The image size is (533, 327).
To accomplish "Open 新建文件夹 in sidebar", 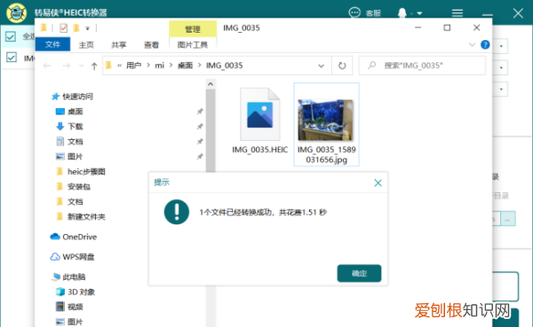I will pos(86,217).
